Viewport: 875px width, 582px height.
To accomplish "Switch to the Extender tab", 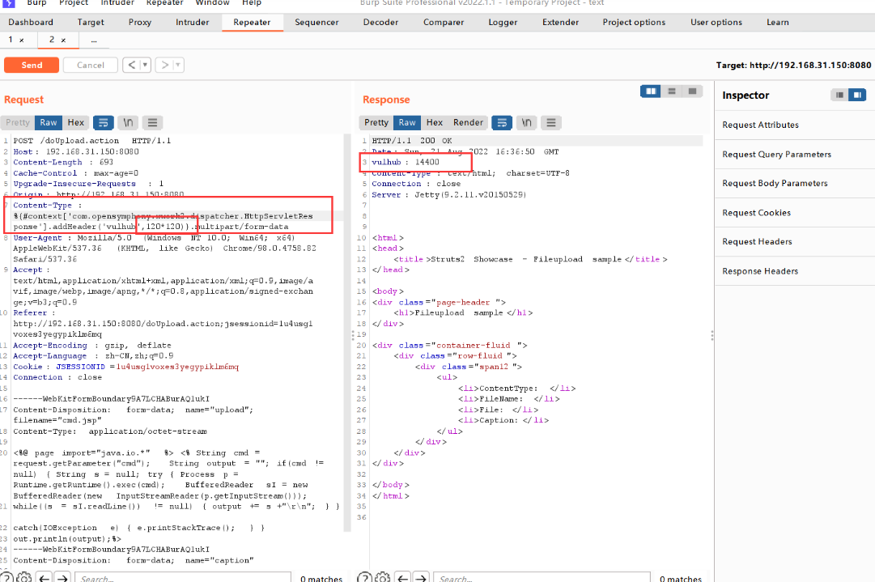I will pos(560,23).
